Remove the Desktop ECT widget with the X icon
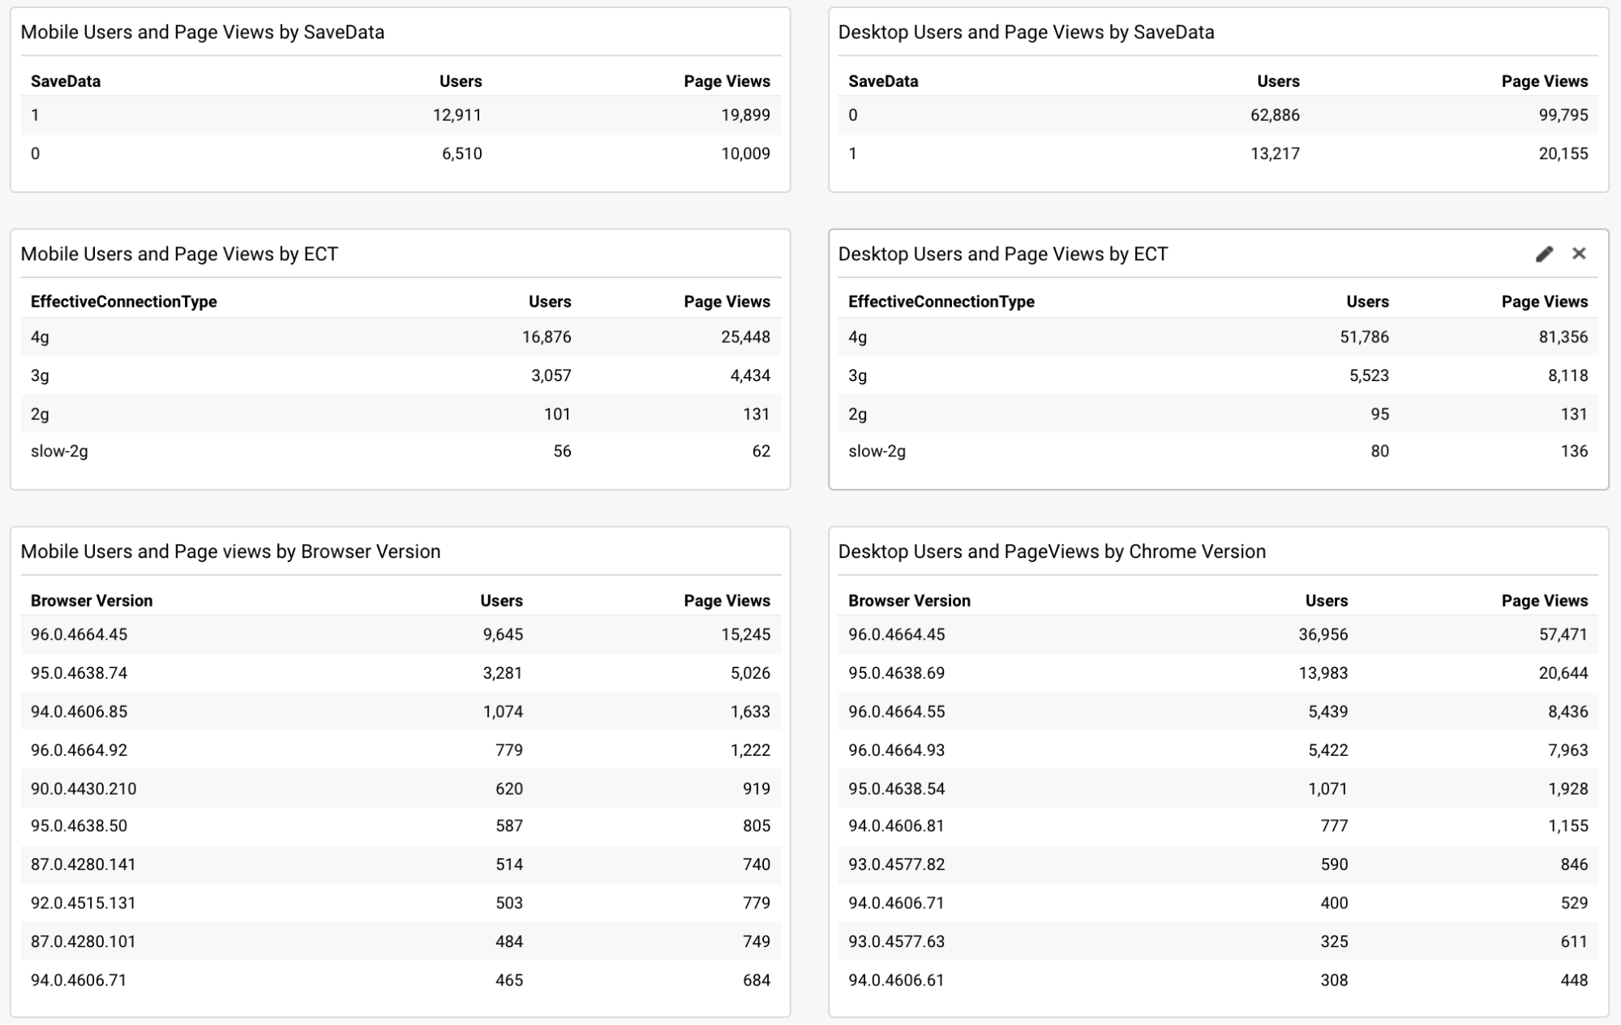This screenshot has height=1025, width=1621. (1579, 254)
